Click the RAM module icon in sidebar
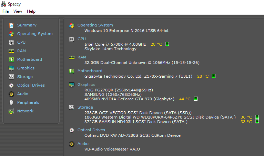This screenshot has height=156, width=264. pos(11,51)
